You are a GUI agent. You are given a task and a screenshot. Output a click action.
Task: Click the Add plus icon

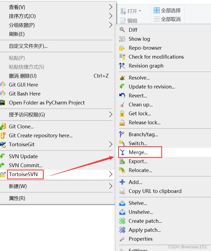pos(122,182)
